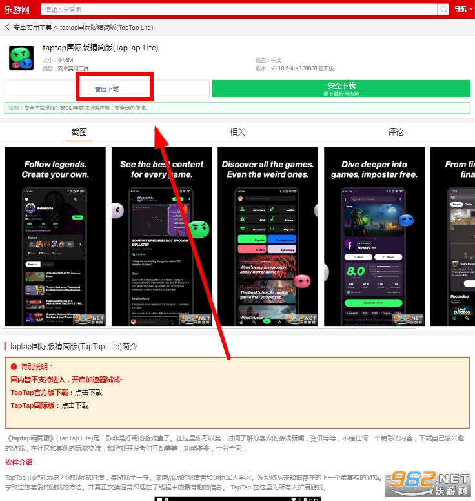Screen dimensions: 475x501
Task: Open the 'Dive deeper into games' screenshot
Action: click(374, 236)
